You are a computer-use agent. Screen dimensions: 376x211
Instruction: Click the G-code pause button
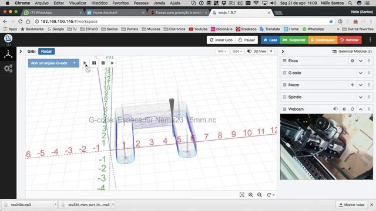[x=94, y=63]
